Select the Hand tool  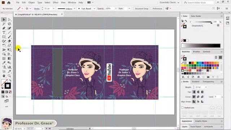point(4,76)
